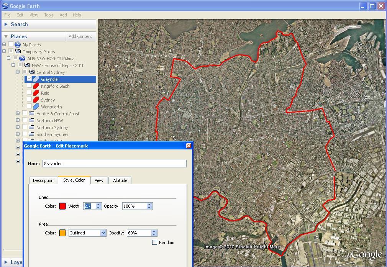This screenshot has width=387, height=267.
Task: Click the Central Sydney folder icon
Action: point(31,72)
